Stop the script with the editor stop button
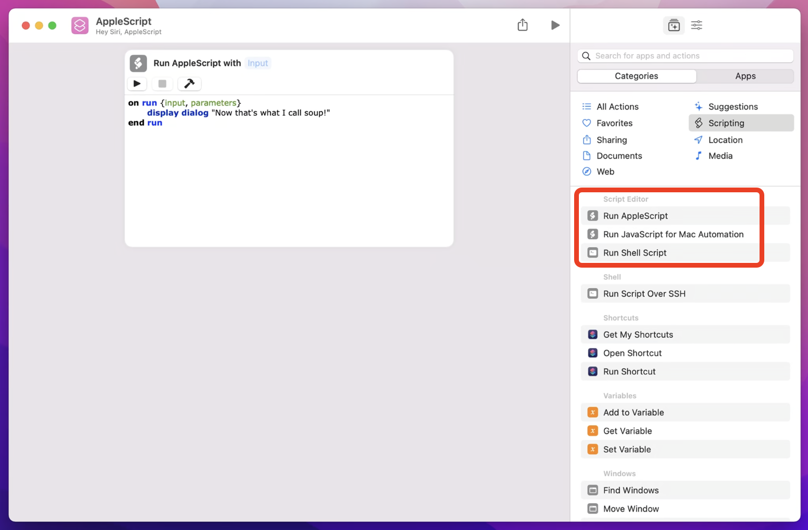Viewport: 808px width, 530px height. 162,83
